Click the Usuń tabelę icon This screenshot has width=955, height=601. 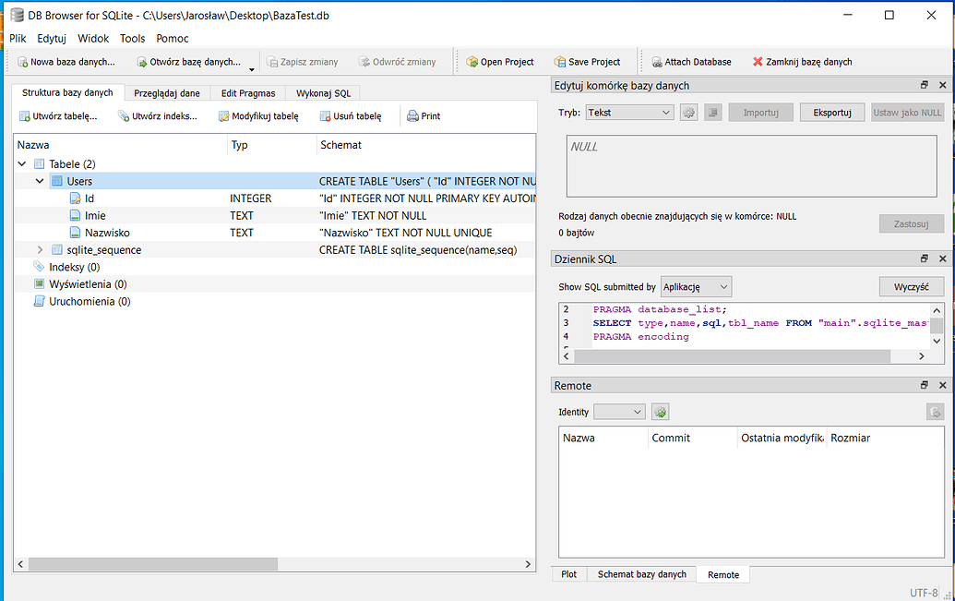[x=325, y=116]
